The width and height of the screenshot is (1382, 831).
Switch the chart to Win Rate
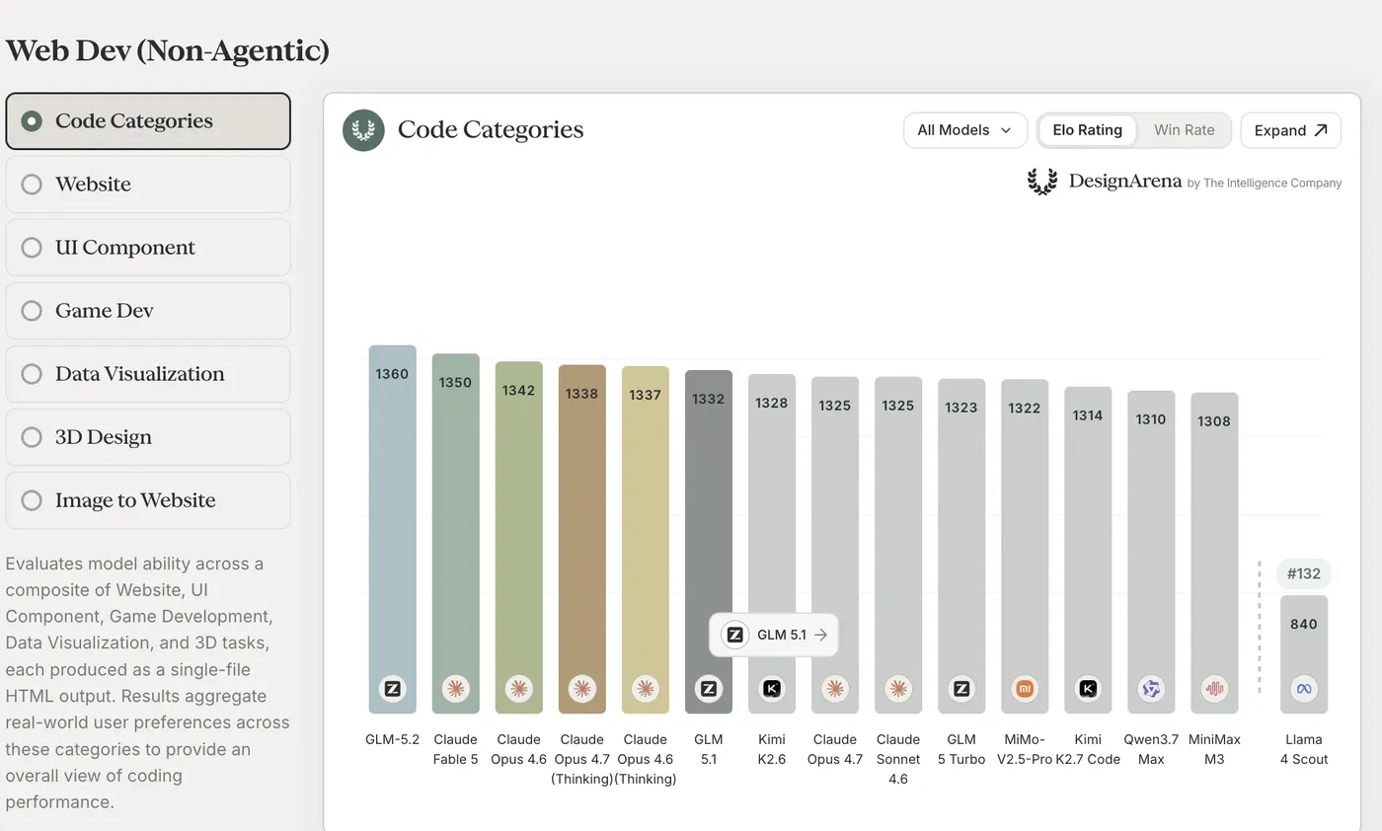(1184, 130)
